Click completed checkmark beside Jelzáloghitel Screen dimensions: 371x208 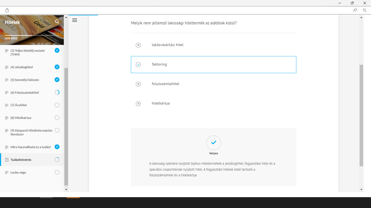click(57, 67)
